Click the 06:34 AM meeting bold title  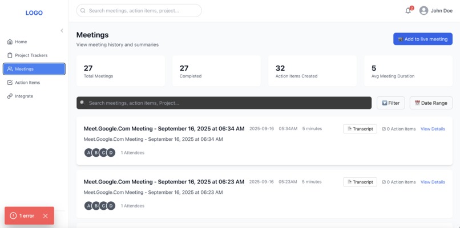click(x=164, y=129)
